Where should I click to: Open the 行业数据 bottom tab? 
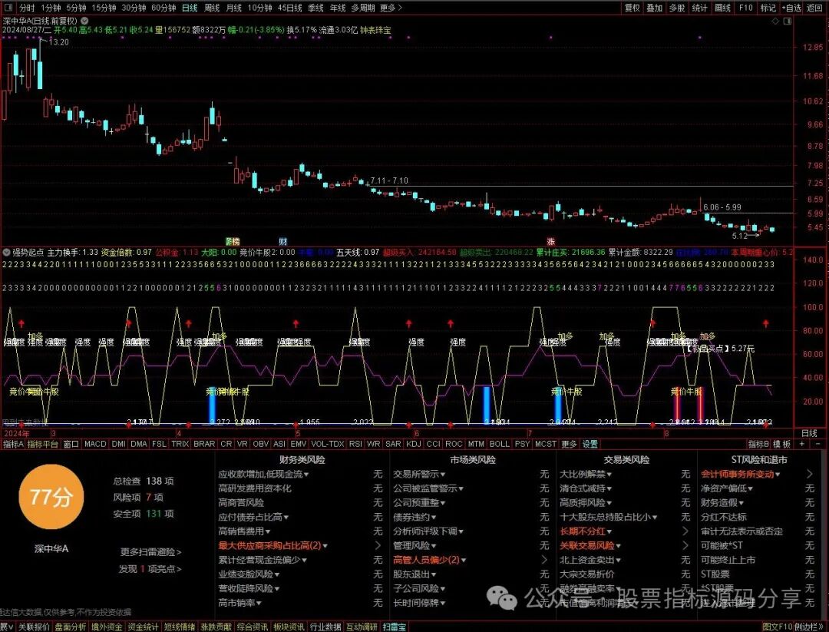325,627
